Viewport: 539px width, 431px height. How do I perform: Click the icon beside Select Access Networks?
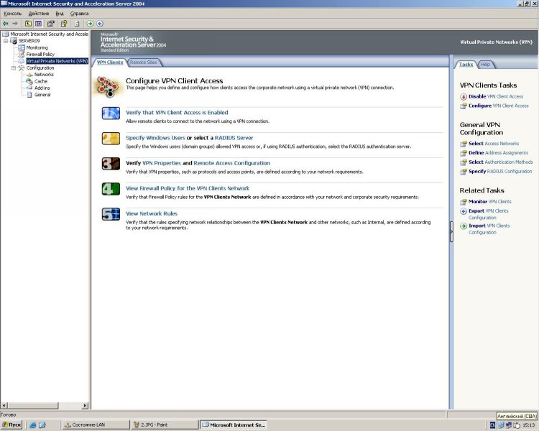[x=464, y=144]
